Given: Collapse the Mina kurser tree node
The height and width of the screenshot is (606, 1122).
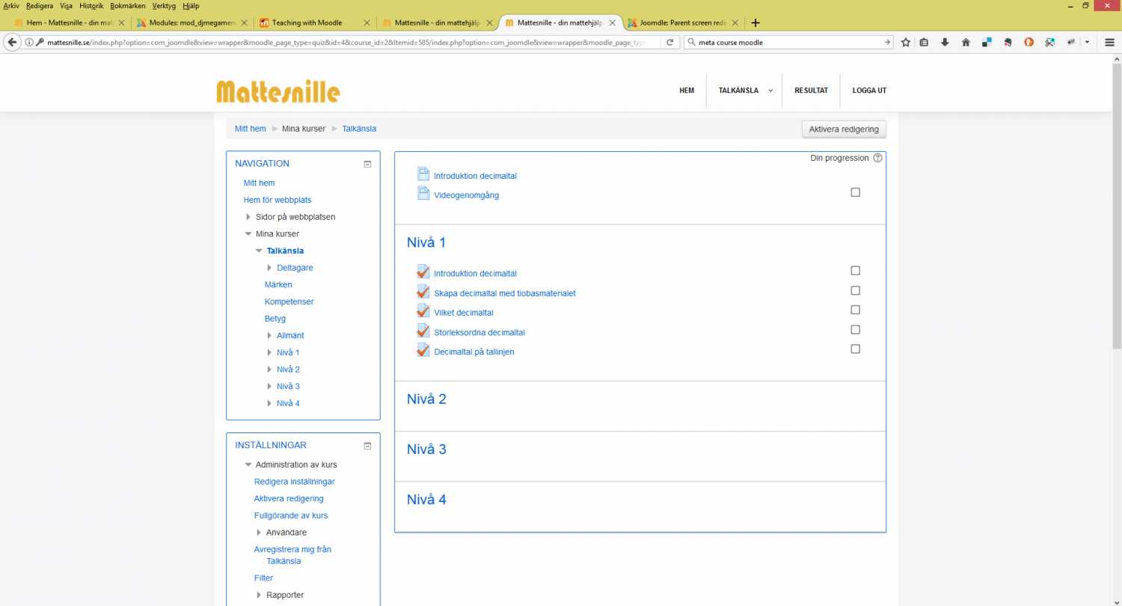Looking at the screenshot, I should tap(248, 234).
